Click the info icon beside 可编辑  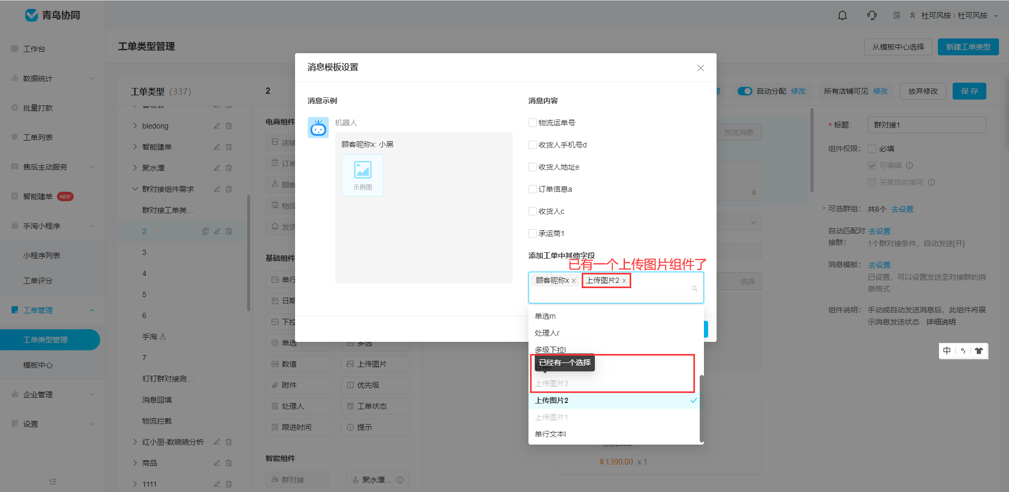(909, 165)
